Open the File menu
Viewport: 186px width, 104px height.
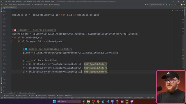pos(6,1)
